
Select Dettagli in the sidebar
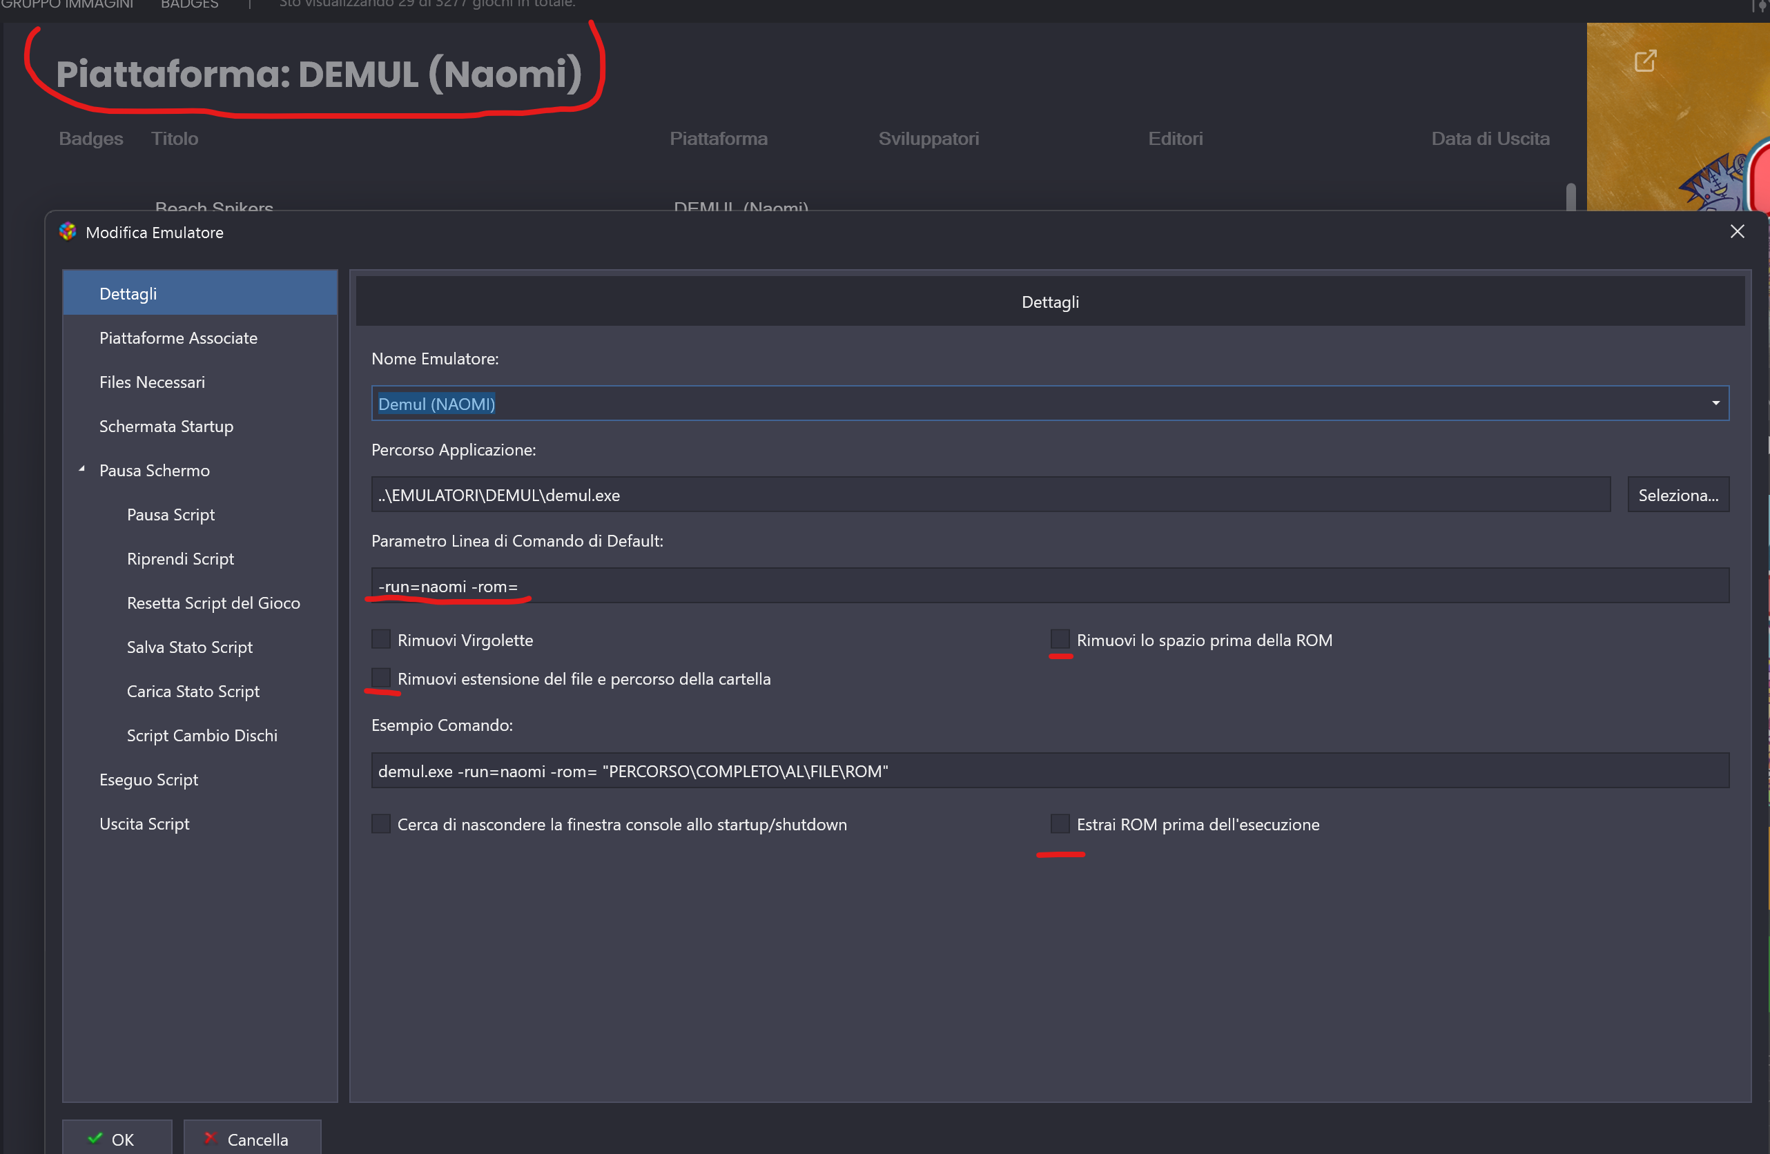(x=200, y=293)
